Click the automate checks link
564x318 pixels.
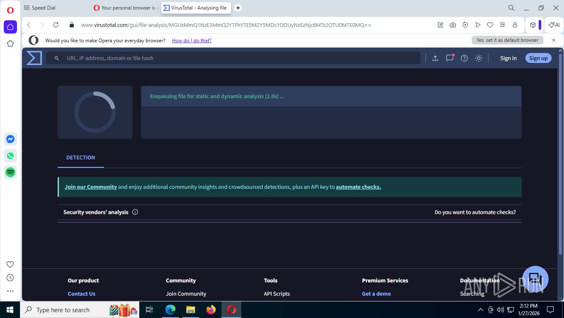358,187
